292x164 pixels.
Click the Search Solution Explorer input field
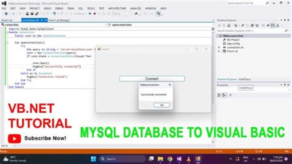point(251,31)
